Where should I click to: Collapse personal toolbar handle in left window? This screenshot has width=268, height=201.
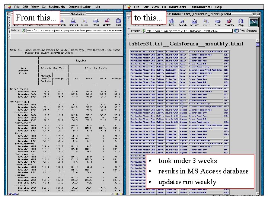[x=9, y=36]
